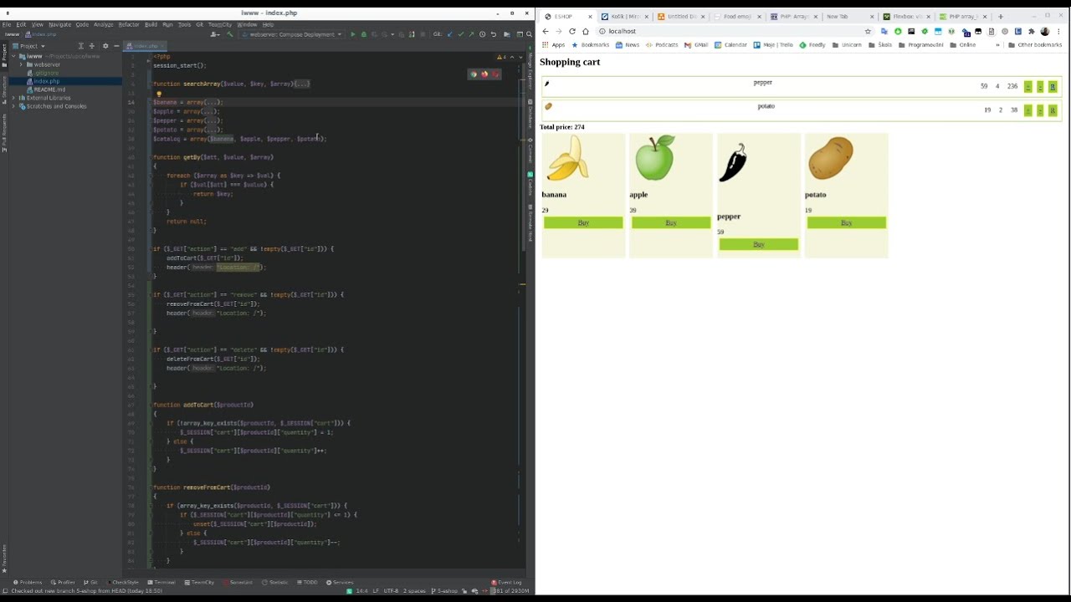
Task: Switch to the Flexbox Chrome tab
Action: click(x=905, y=17)
